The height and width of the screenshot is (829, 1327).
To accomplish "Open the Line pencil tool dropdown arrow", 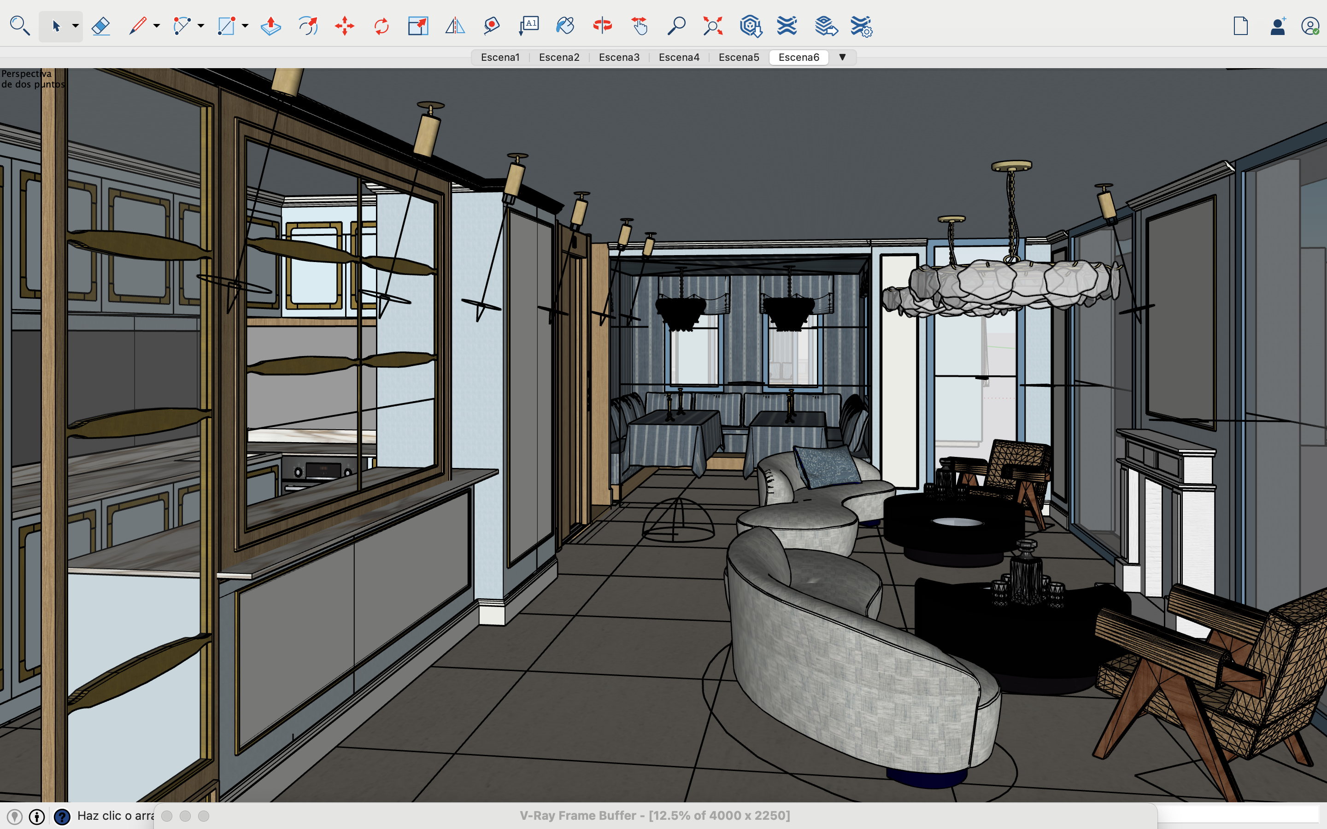I will click(156, 26).
